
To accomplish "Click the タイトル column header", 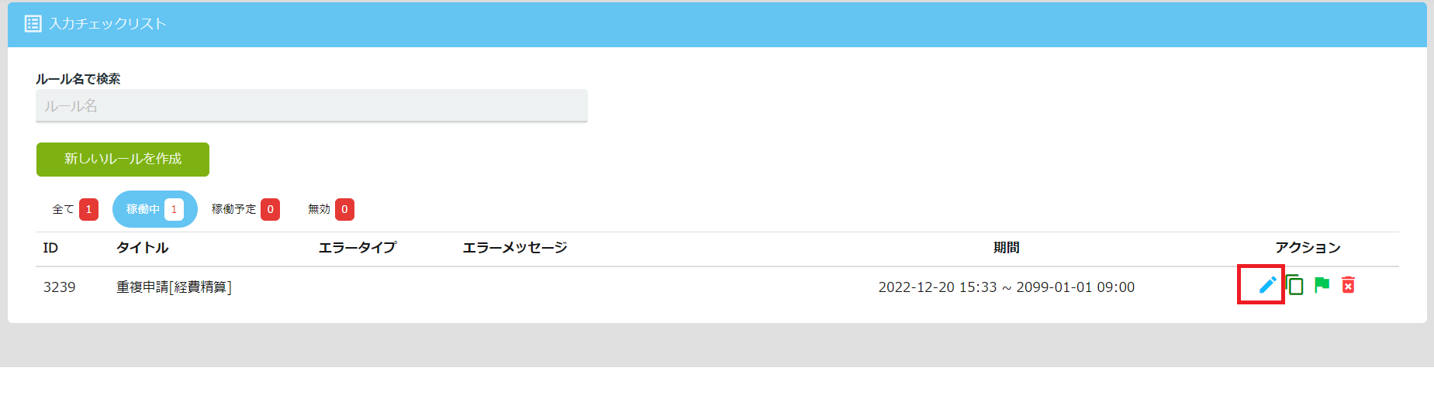I will pyautogui.click(x=142, y=248).
